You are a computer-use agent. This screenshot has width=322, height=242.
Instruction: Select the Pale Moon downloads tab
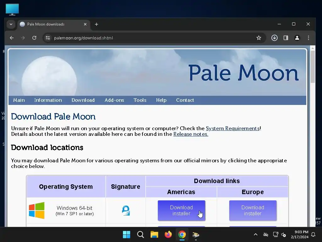pyautogui.click(x=54, y=24)
